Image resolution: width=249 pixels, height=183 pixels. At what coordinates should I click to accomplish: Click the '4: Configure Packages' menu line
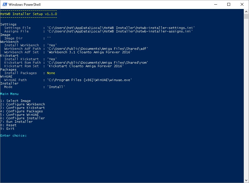(x=21, y=111)
